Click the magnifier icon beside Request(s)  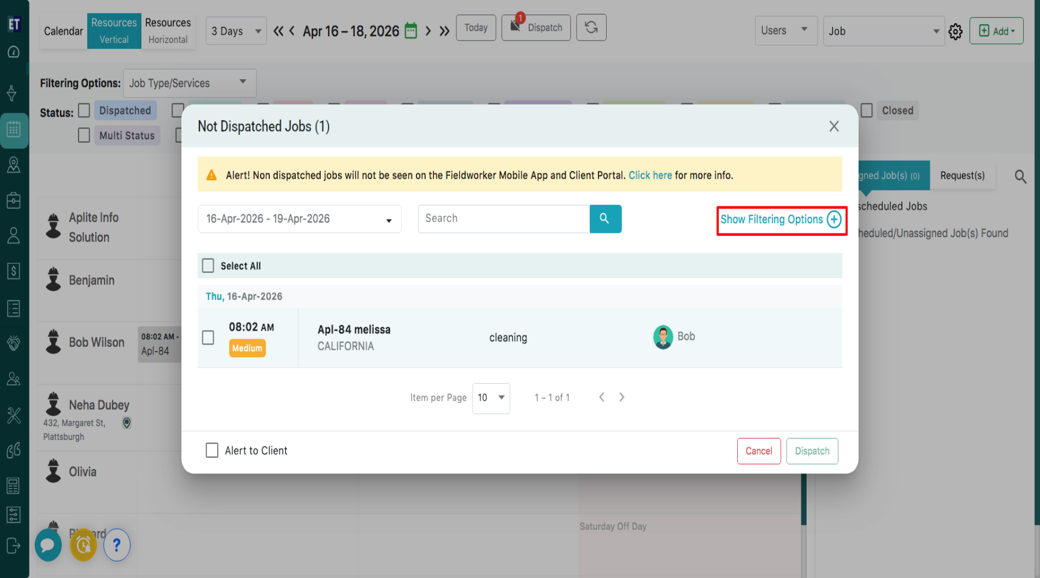1020,177
